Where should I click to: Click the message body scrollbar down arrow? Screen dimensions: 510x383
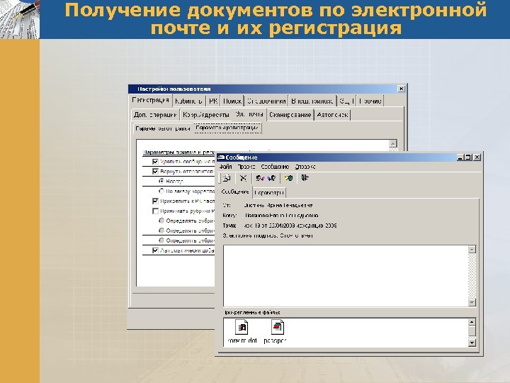coord(472,302)
